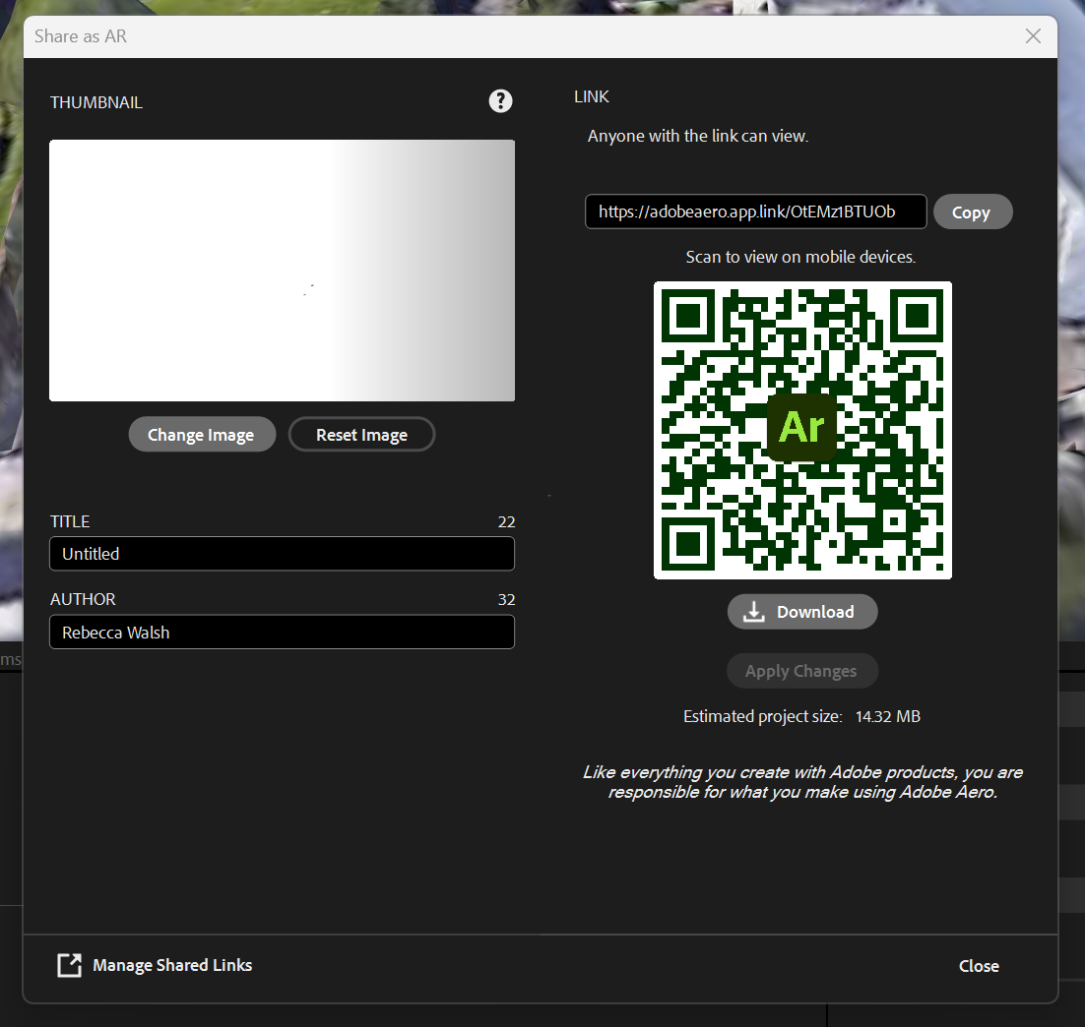
Task: Click 'Scan to view on mobile devices.' text
Action: pos(800,257)
